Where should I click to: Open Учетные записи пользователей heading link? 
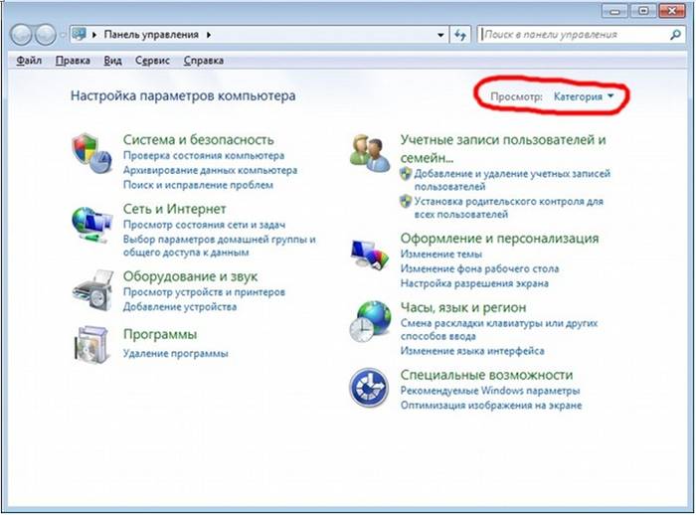[x=503, y=148]
